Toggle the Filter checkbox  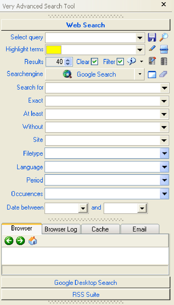coord(120,62)
